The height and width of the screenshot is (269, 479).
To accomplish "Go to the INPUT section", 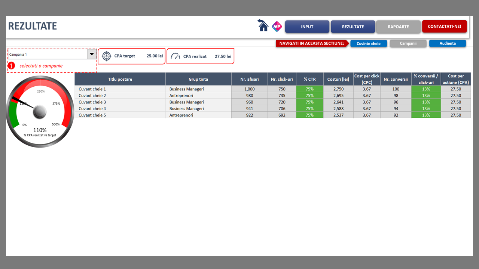I will point(307,27).
